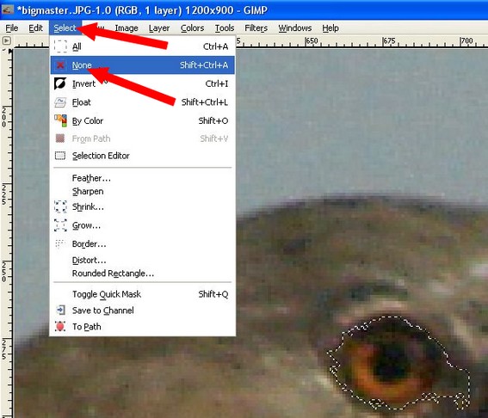488x418 pixels.
Task: Open the File menu
Action: click(x=11, y=28)
